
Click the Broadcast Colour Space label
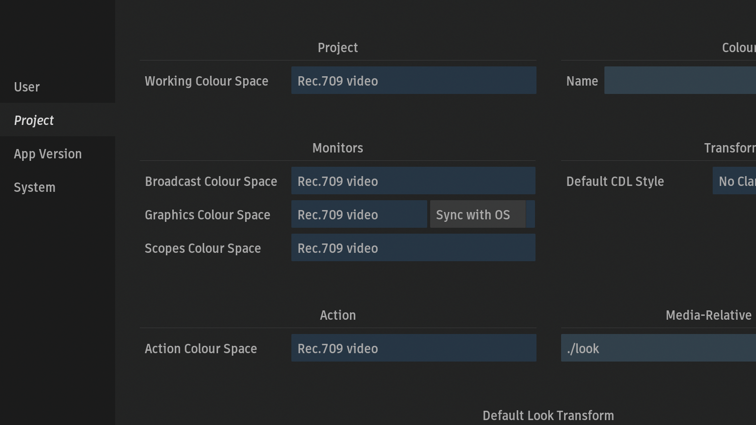(211, 182)
